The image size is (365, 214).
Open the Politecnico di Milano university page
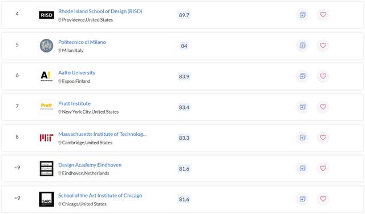[82, 42]
